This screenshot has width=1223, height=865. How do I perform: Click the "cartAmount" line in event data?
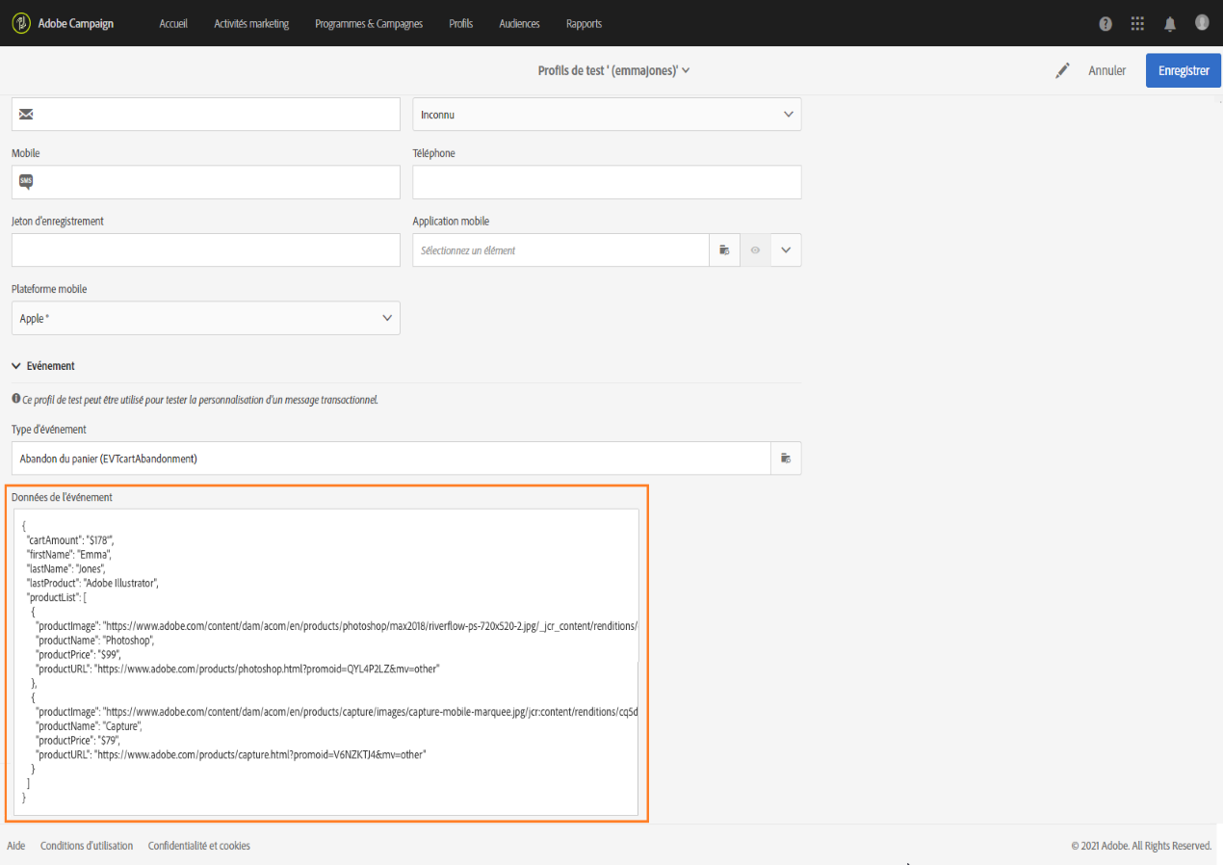[x=70, y=540]
